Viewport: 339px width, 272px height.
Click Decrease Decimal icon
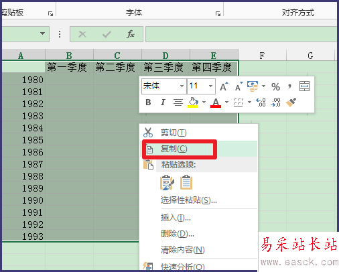pyautogui.click(x=275, y=103)
